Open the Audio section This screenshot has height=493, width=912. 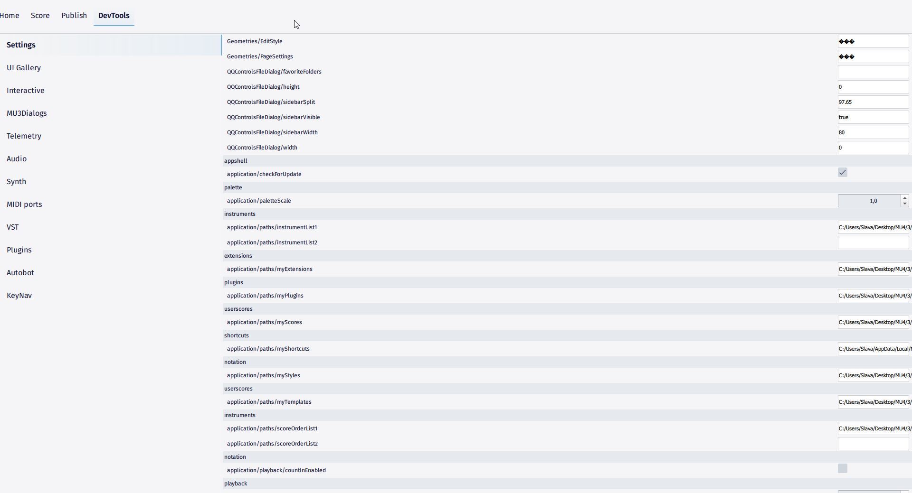tap(16, 158)
